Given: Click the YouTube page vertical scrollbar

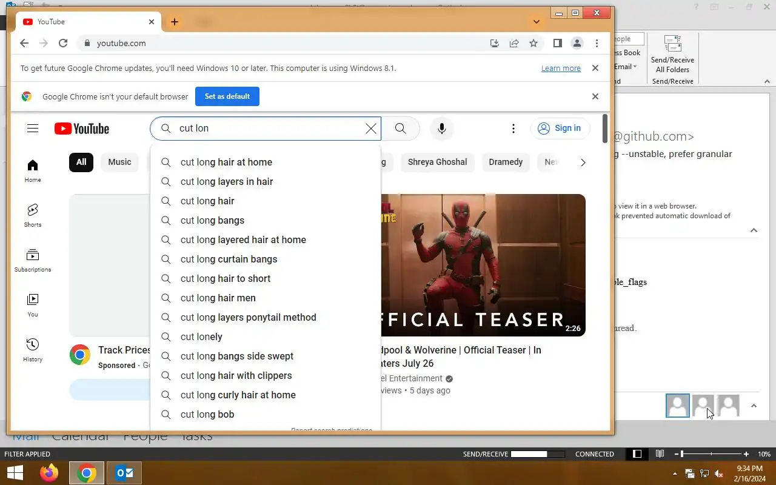Looking at the screenshot, I should 605,129.
